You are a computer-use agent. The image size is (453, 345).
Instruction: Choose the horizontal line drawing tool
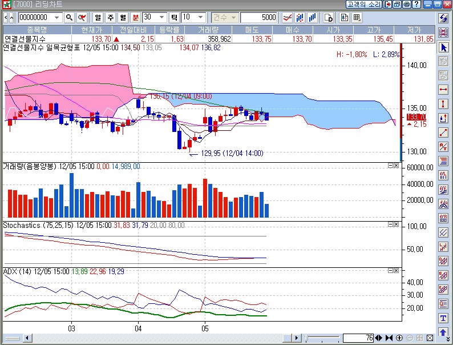point(443,90)
